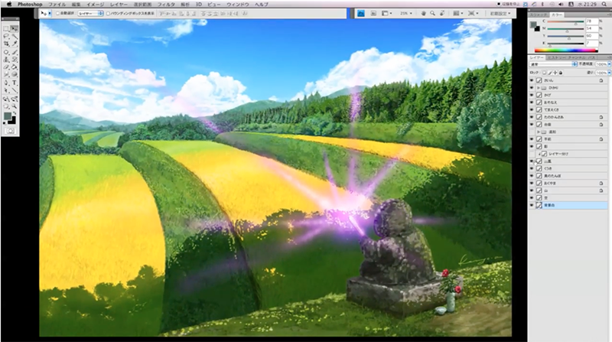Select the Eraser tool
The height and width of the screenshot is (342, 612).
[x=6, y=67]
